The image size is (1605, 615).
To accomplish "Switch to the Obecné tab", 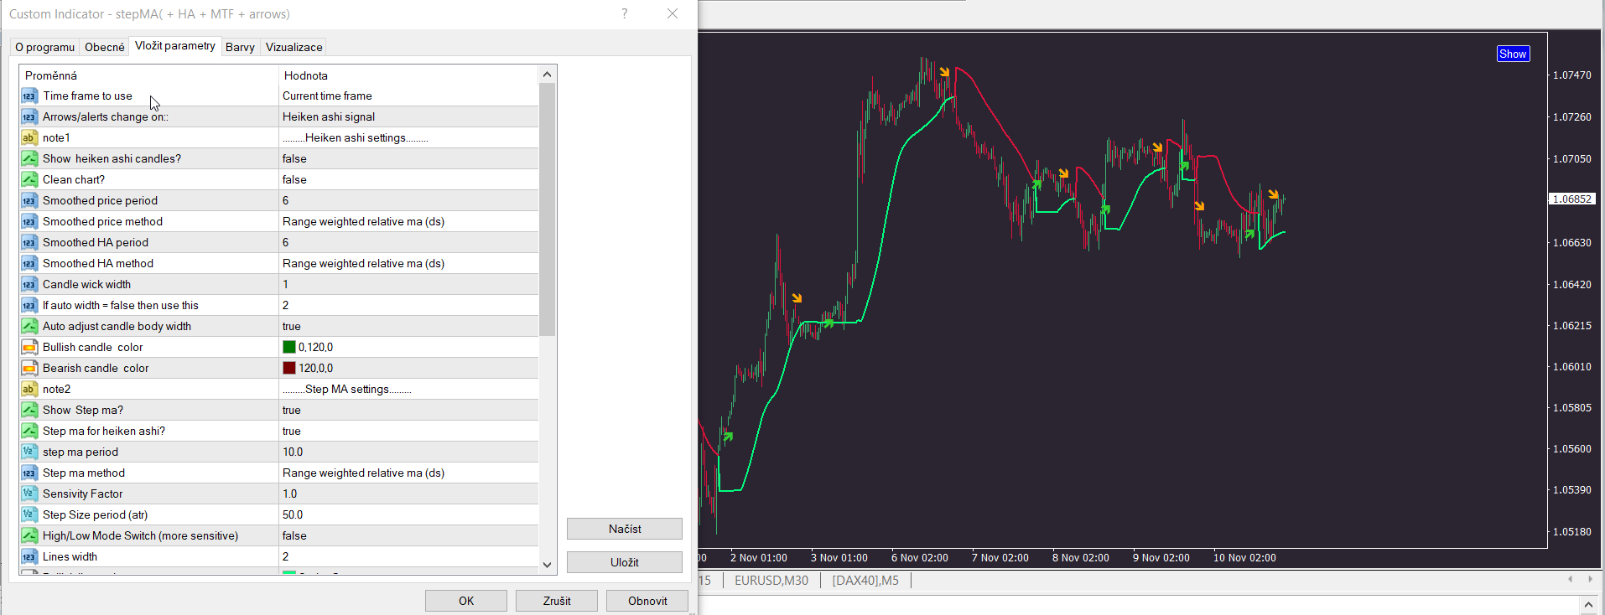I will pos(105,47).
